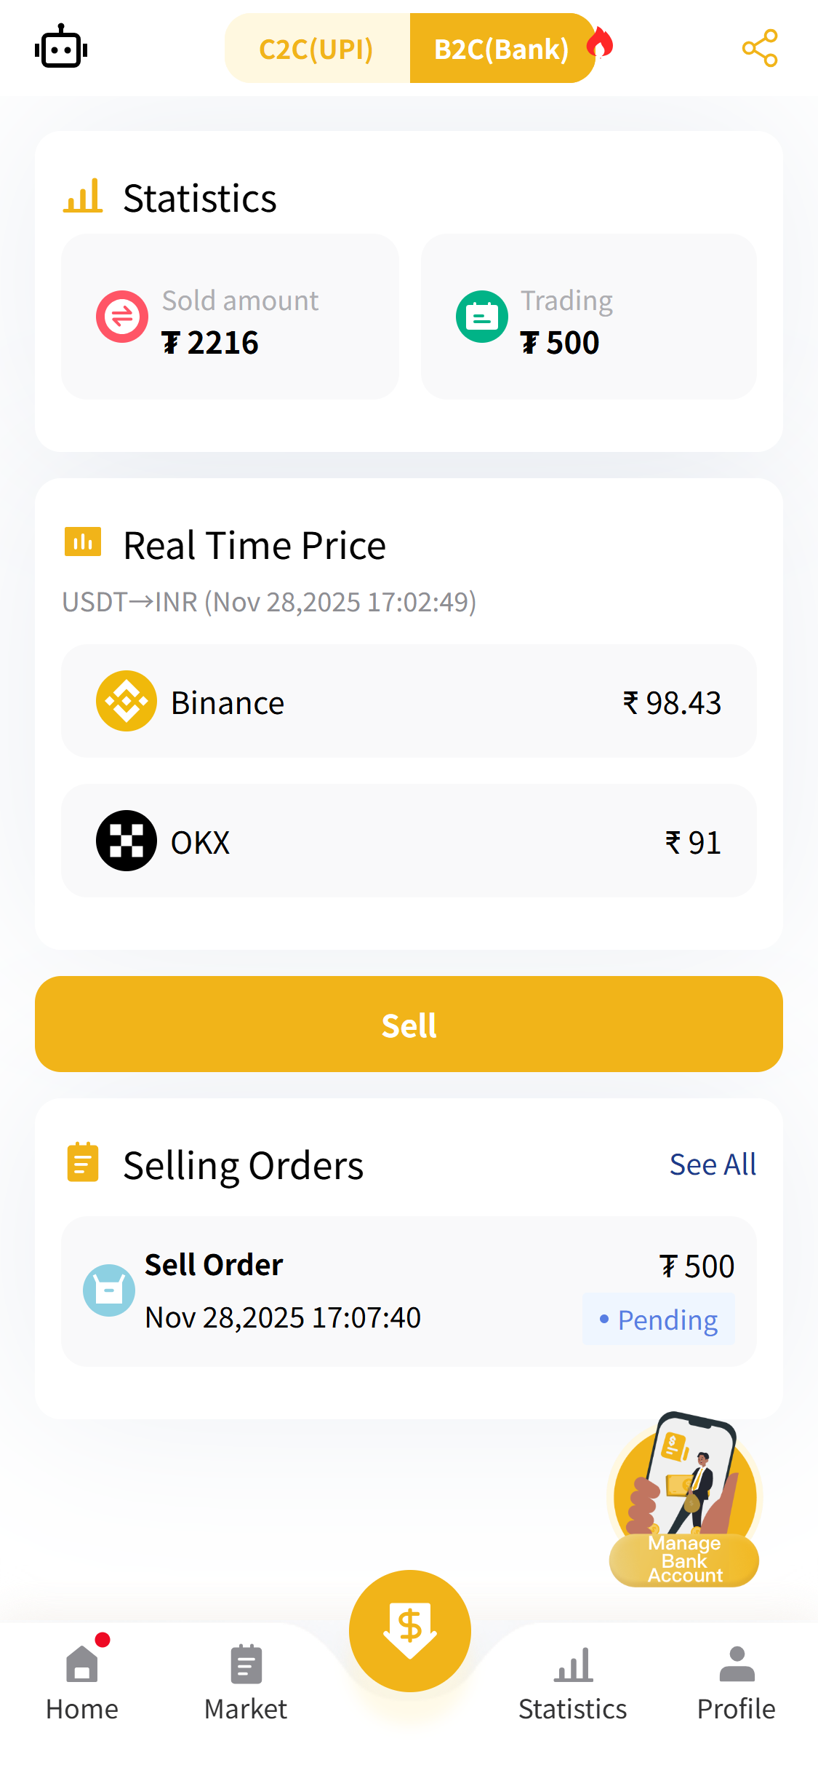Tap the robot assistant icon
Viewport: 818px width, 1773px height.
pos(61,48)
